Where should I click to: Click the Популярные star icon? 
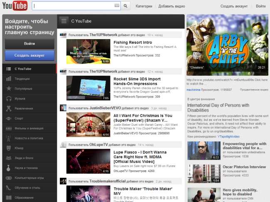[9, 89]
